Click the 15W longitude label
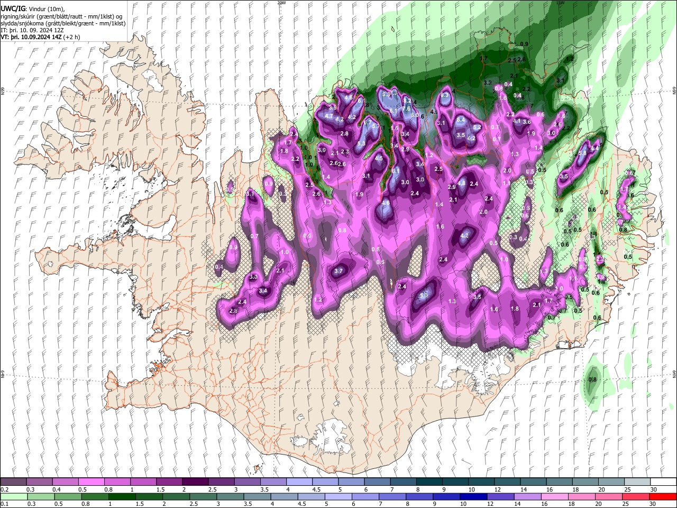 (560, 3)
